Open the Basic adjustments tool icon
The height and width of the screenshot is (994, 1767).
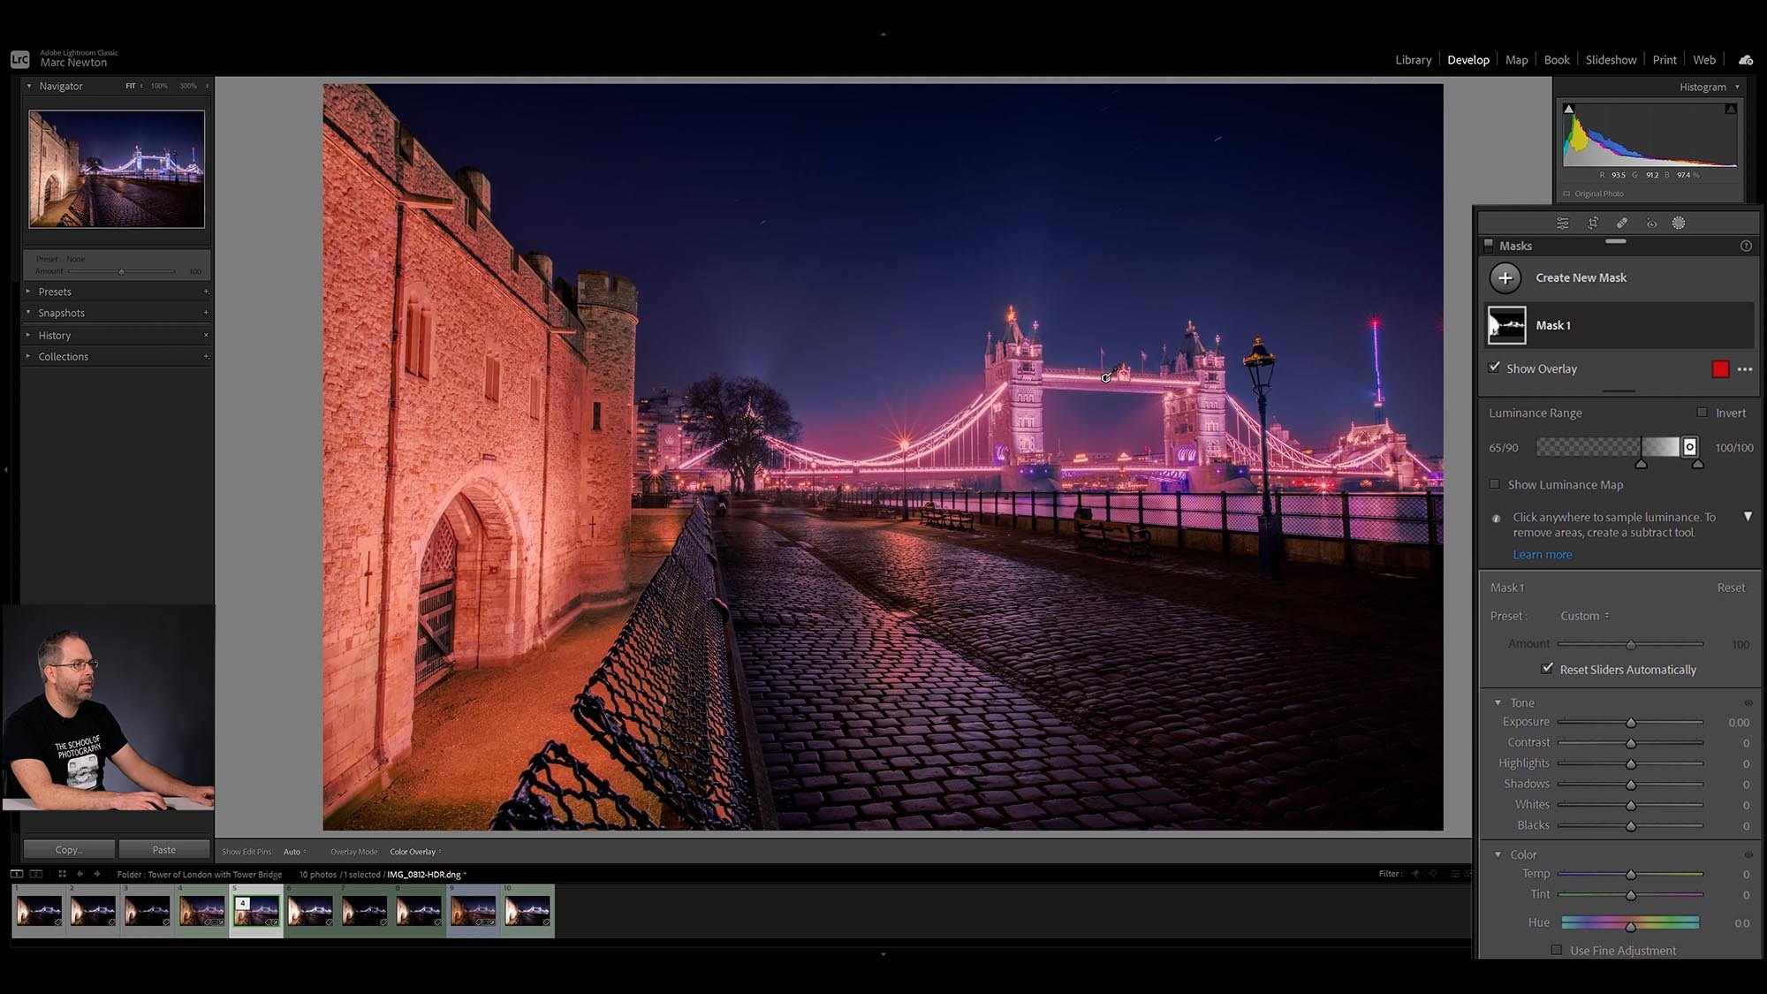[x=1562, y=223]
